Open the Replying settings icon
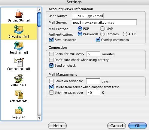The width and height of the screenshot is (149, 130). 19,110
